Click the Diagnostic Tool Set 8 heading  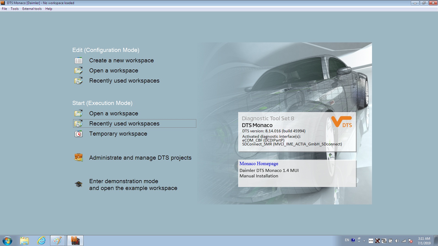coord(268,118)
